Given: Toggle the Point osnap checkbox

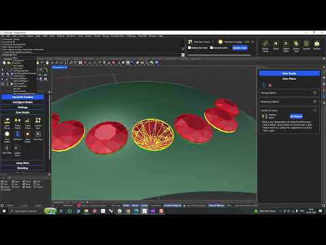Looking at the screenshot, I should point(24,182).
